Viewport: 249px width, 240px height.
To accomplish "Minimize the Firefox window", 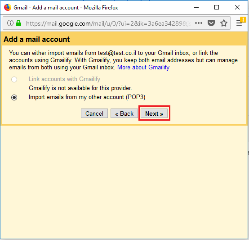I will 196,7.
